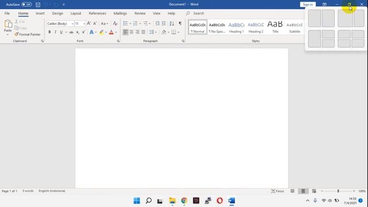The image size is (368, 207).
Task: Apply the Heading 1 style
Action: (x=236, y=27)
